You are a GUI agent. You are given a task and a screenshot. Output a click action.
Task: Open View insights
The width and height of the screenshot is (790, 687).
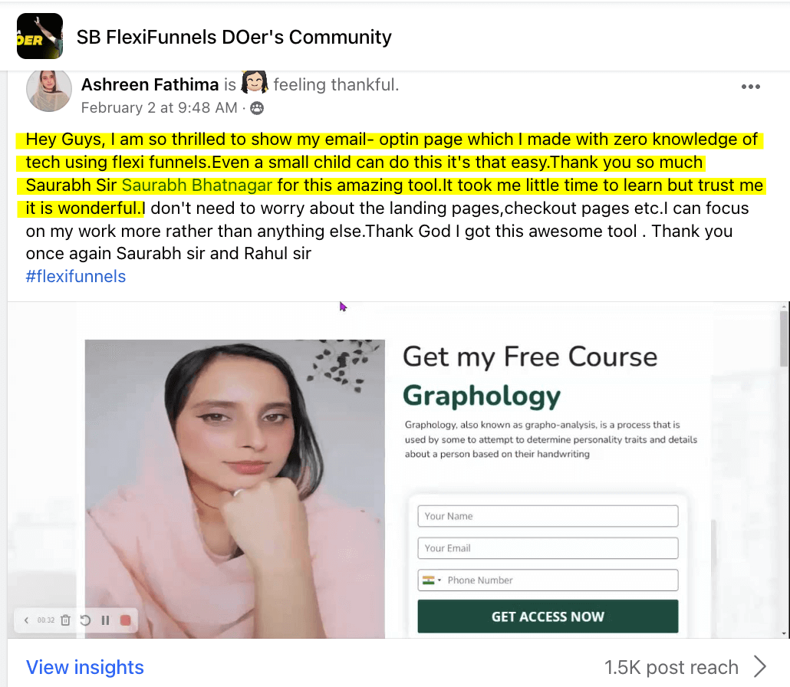[x=84, y=667]
